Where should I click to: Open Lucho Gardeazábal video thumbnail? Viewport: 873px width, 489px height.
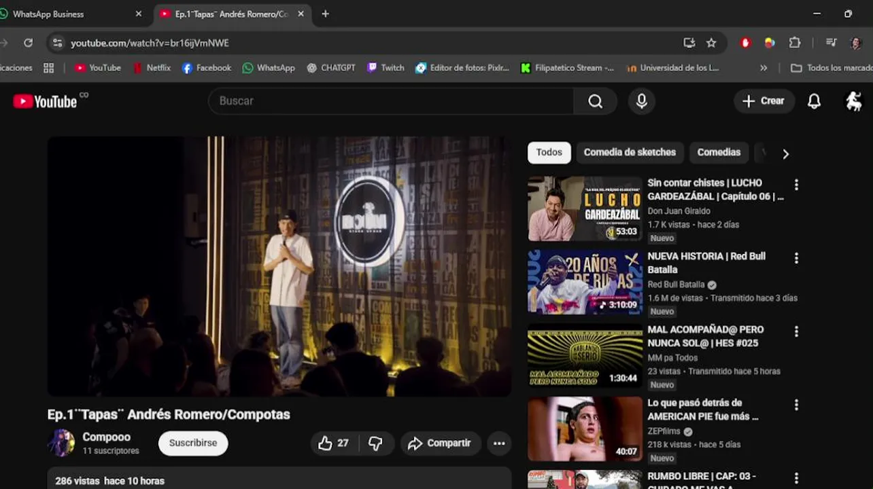585,209
